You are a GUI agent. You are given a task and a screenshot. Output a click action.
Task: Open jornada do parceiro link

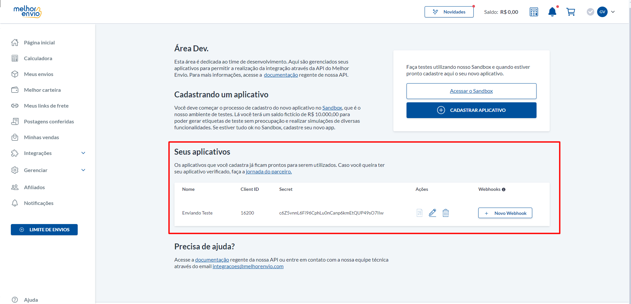coord(269,171)
